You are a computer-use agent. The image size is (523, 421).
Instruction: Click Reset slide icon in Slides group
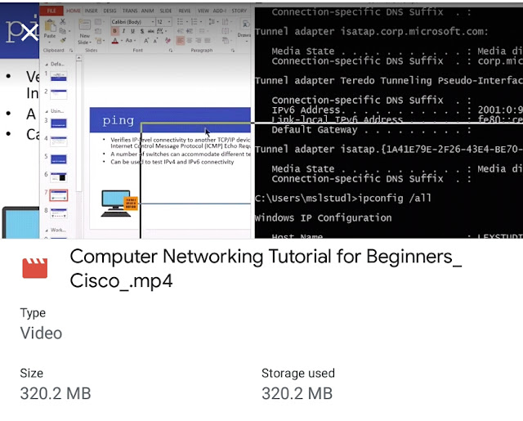coord(98,31)
